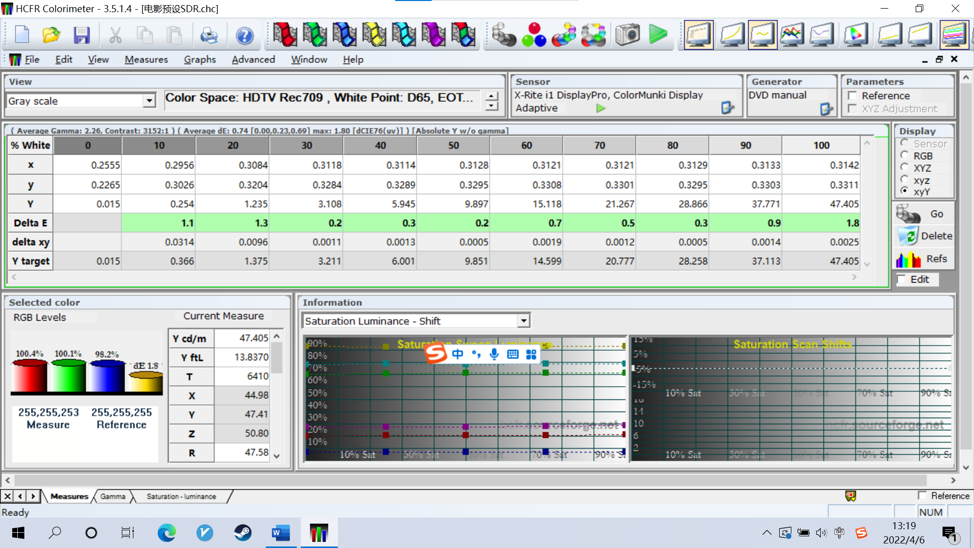
Task: Click the primary colors RGB spheres icon
Action: click(534, 35)
